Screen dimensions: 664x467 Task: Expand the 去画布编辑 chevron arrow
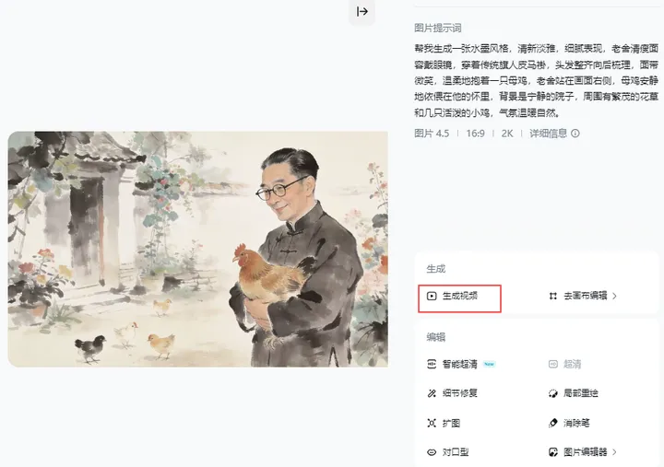click(614, 296)
